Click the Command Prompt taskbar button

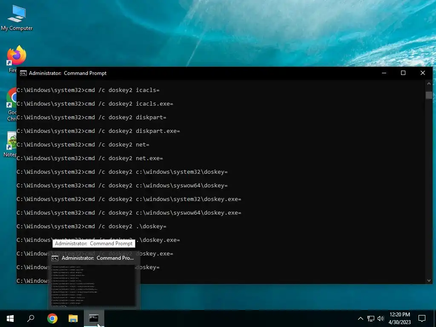point(94,318)
